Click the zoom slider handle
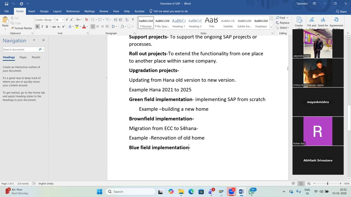351x197 pixels. click(x=327, y=184)
